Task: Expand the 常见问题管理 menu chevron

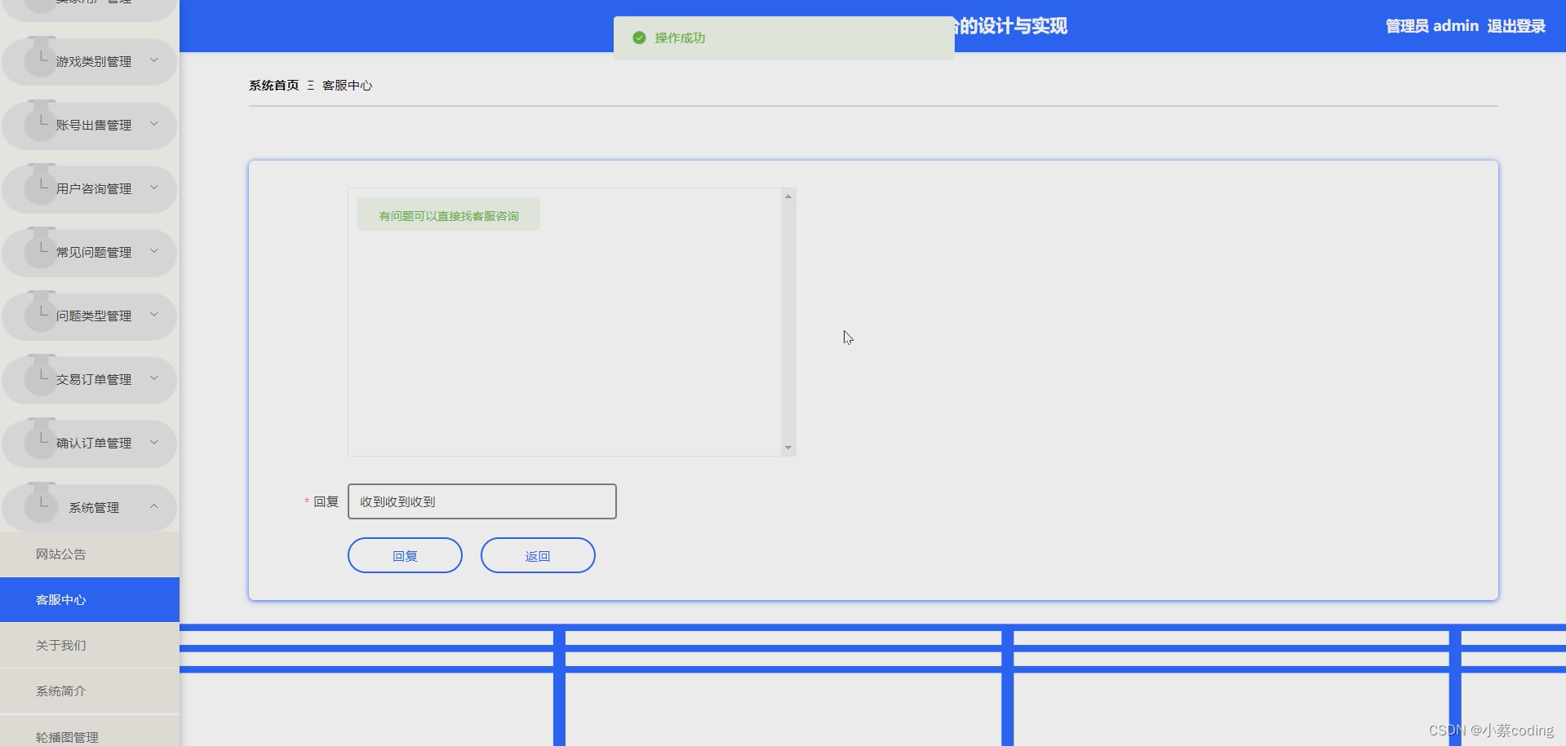Action: [x=153, y=251]
